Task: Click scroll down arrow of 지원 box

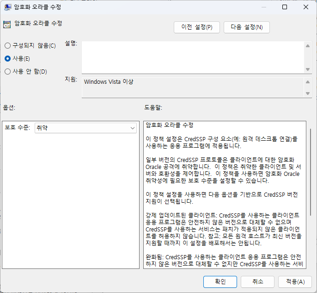Action: [x=308, y=94]
